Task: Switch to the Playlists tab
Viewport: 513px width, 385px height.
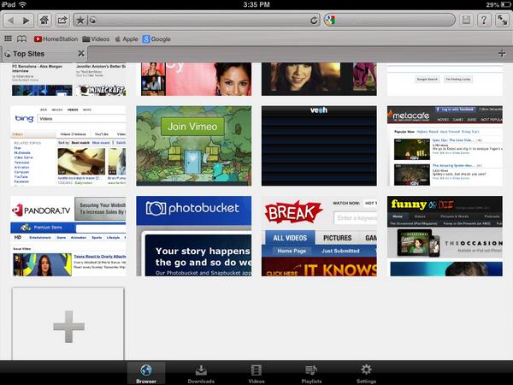Action: (x=311, y=373)
